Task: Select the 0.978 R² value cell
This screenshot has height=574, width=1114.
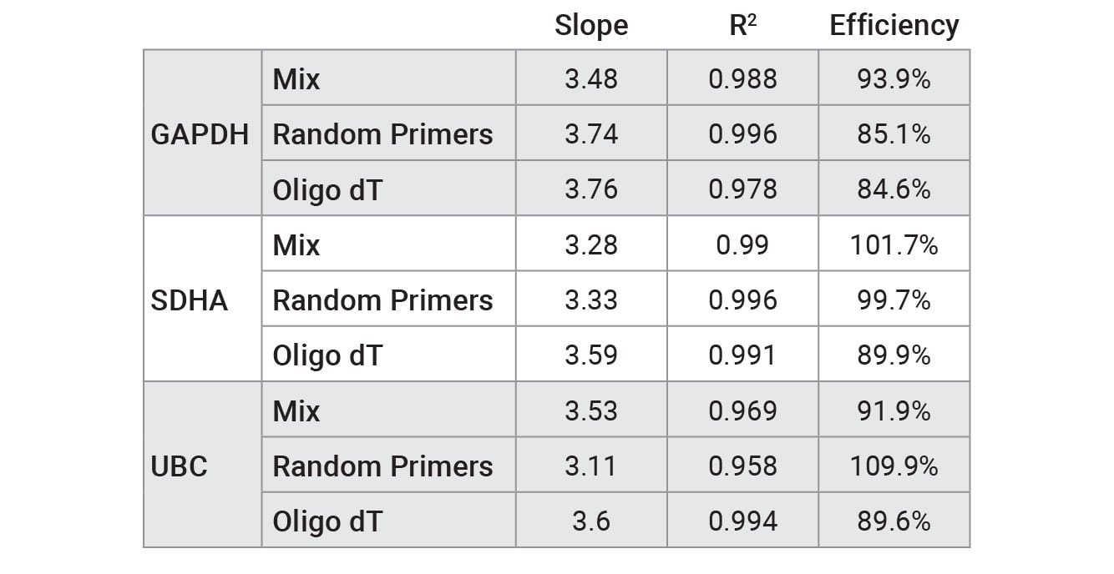Action: (x=742, y=189)
